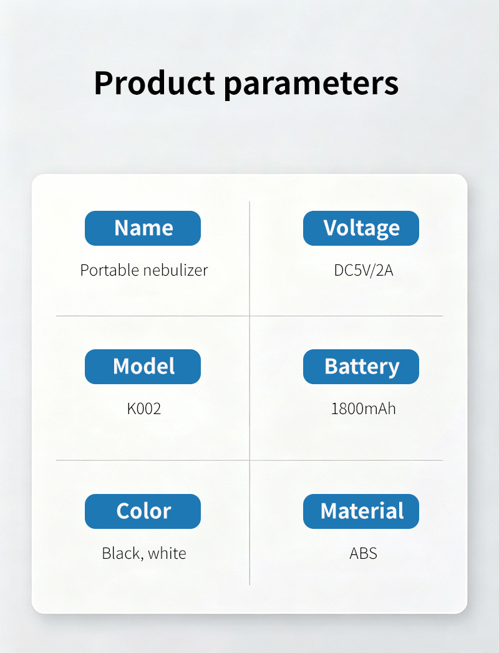
Task: Click the word white under Color
Action: [167, 553]
